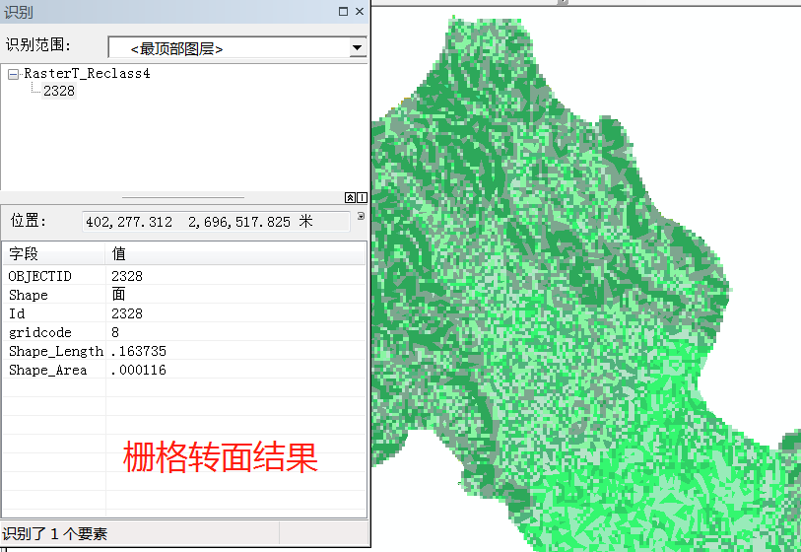Viewport: 801px width, 552px height.
Task: Select feature 2328 in the tree
Action: (59, 91)
